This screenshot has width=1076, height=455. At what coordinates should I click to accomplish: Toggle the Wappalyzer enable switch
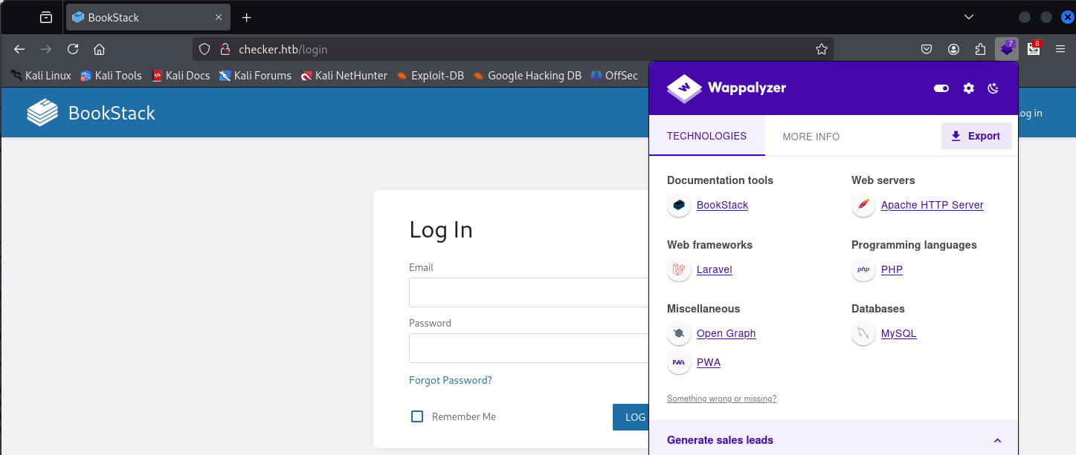tap(941, 88)
